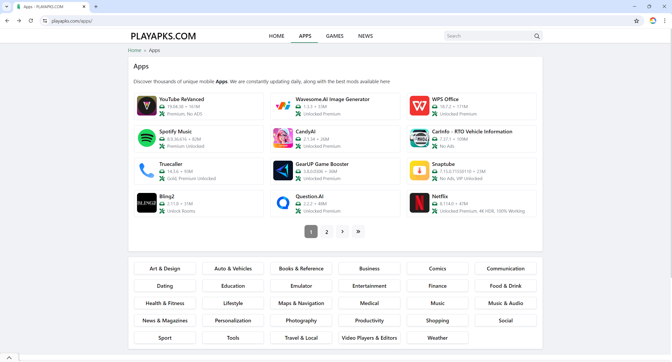
Task: Click the Truecaller phone icon
Action: click(147, 171)
